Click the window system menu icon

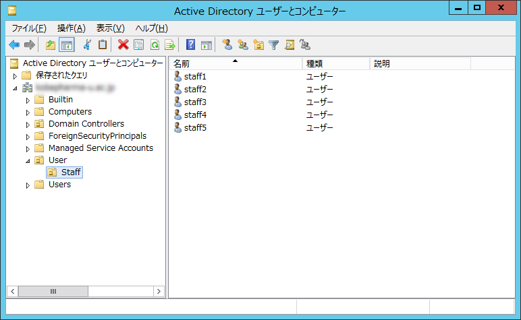coord(12,11)
